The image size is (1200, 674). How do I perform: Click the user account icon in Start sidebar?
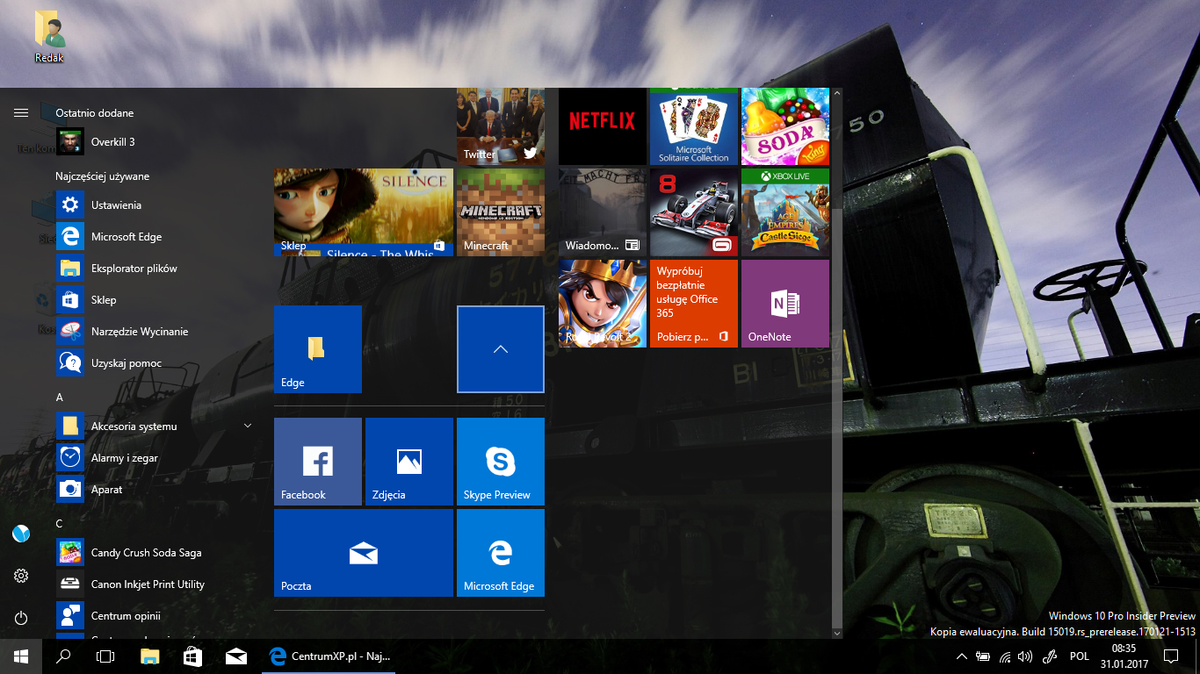(21, 534)
